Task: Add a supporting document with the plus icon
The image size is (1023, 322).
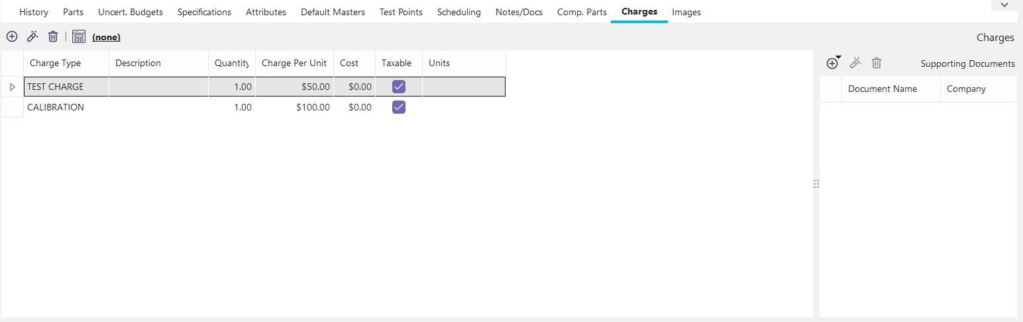Action: [833, 63]
